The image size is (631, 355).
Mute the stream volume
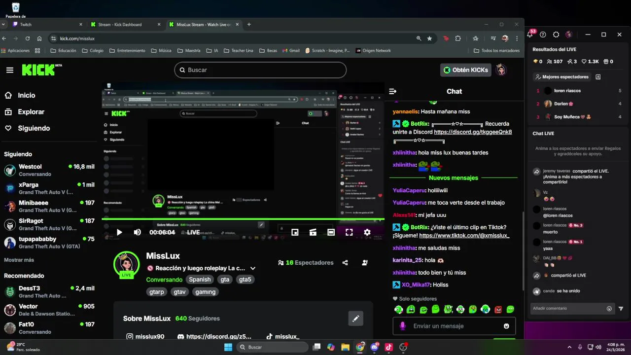[137, 232]
